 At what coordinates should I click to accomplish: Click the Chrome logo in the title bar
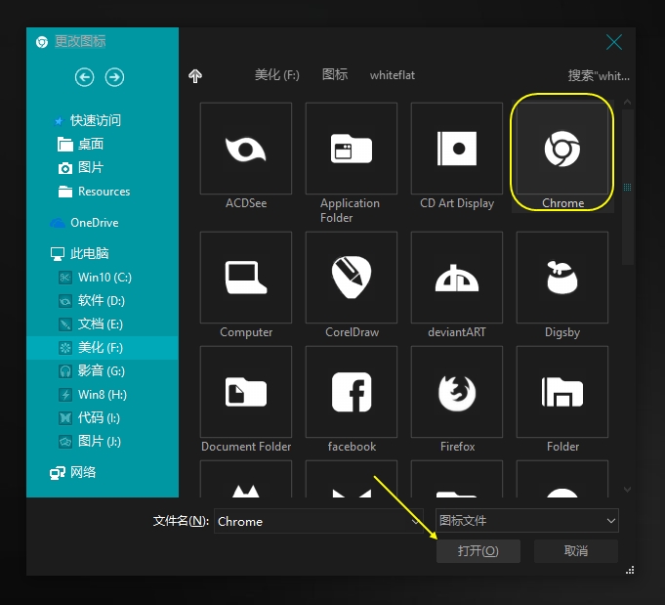[42, 42]
